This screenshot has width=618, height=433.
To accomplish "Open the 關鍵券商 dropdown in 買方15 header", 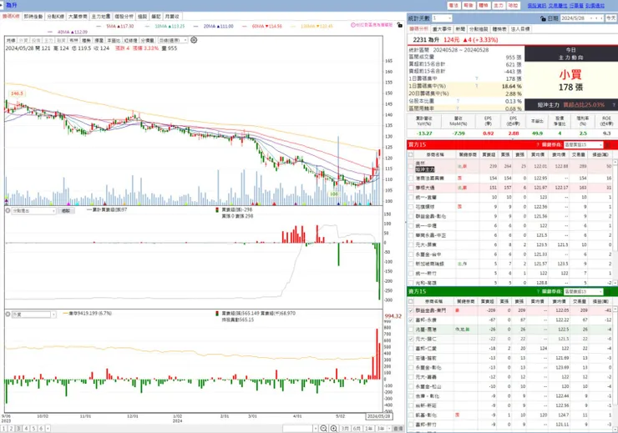I will click(x=600, y=145).
